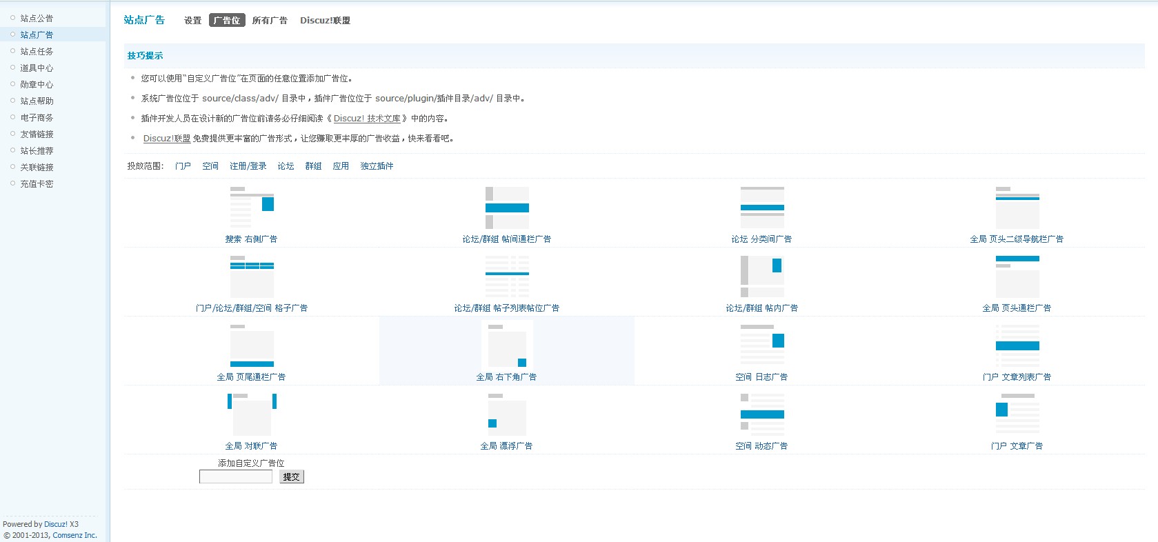The width and height of the screenshot is (1158, 542).
Task: Select the 广告位 tab
Action: tap(227, 21)
